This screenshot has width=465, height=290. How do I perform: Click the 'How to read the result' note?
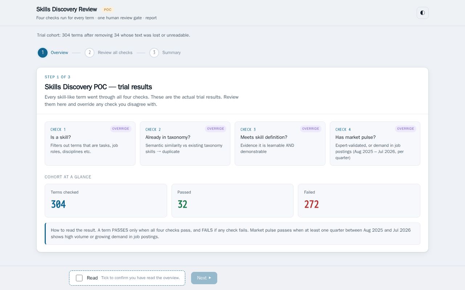pos(232,233)
